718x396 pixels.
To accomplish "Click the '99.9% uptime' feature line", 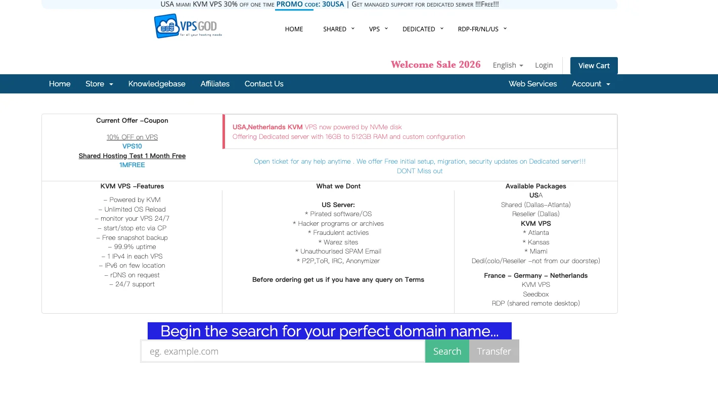I will click(x=132, y=247).
